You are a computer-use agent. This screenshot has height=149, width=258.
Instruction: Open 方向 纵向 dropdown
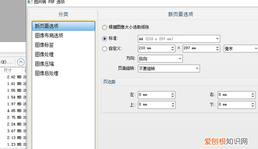click(x=160, y=59)
